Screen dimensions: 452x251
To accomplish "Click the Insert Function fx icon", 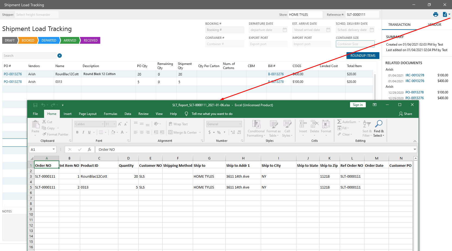I will 89,149.
